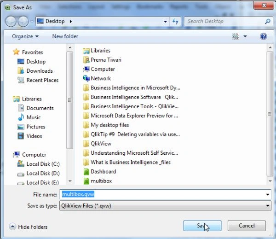
Task: Select What is Business Intelligence _files folder
Action: (127, 163)
